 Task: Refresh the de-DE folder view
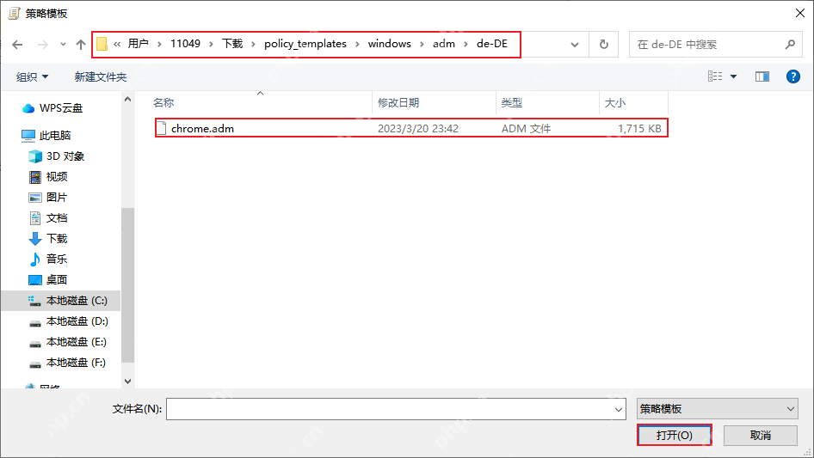(x=604, y=45)
